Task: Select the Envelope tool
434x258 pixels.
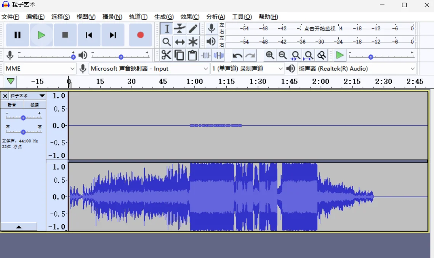Action: 179,28
